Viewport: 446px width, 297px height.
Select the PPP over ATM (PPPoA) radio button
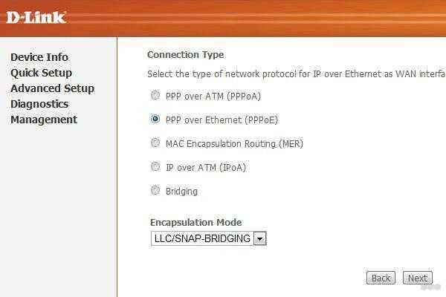(x=155, y=95)
